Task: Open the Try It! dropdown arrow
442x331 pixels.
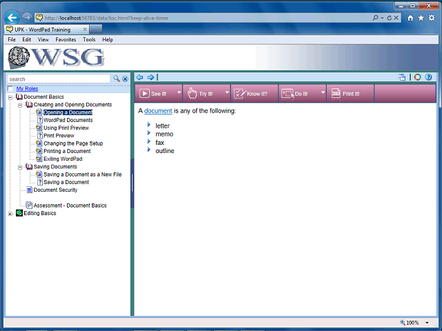Action: [x=227, y=92]
